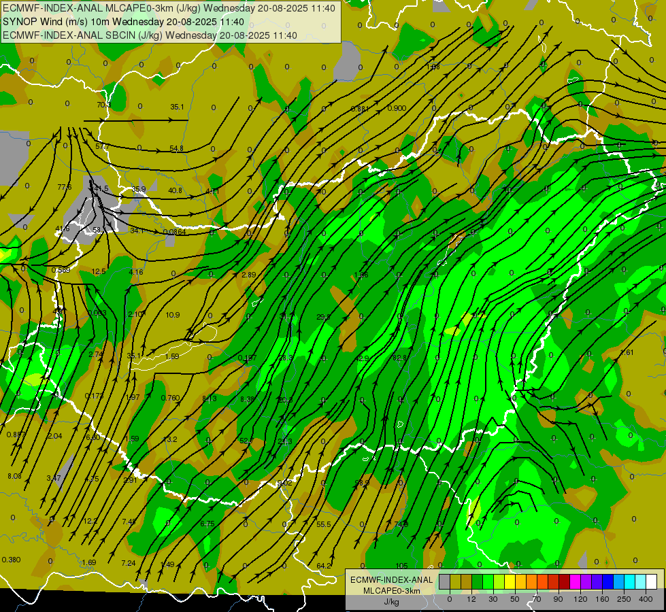Click the SBCIN title line
666x612 pixels.
click(x=150, y=35)
